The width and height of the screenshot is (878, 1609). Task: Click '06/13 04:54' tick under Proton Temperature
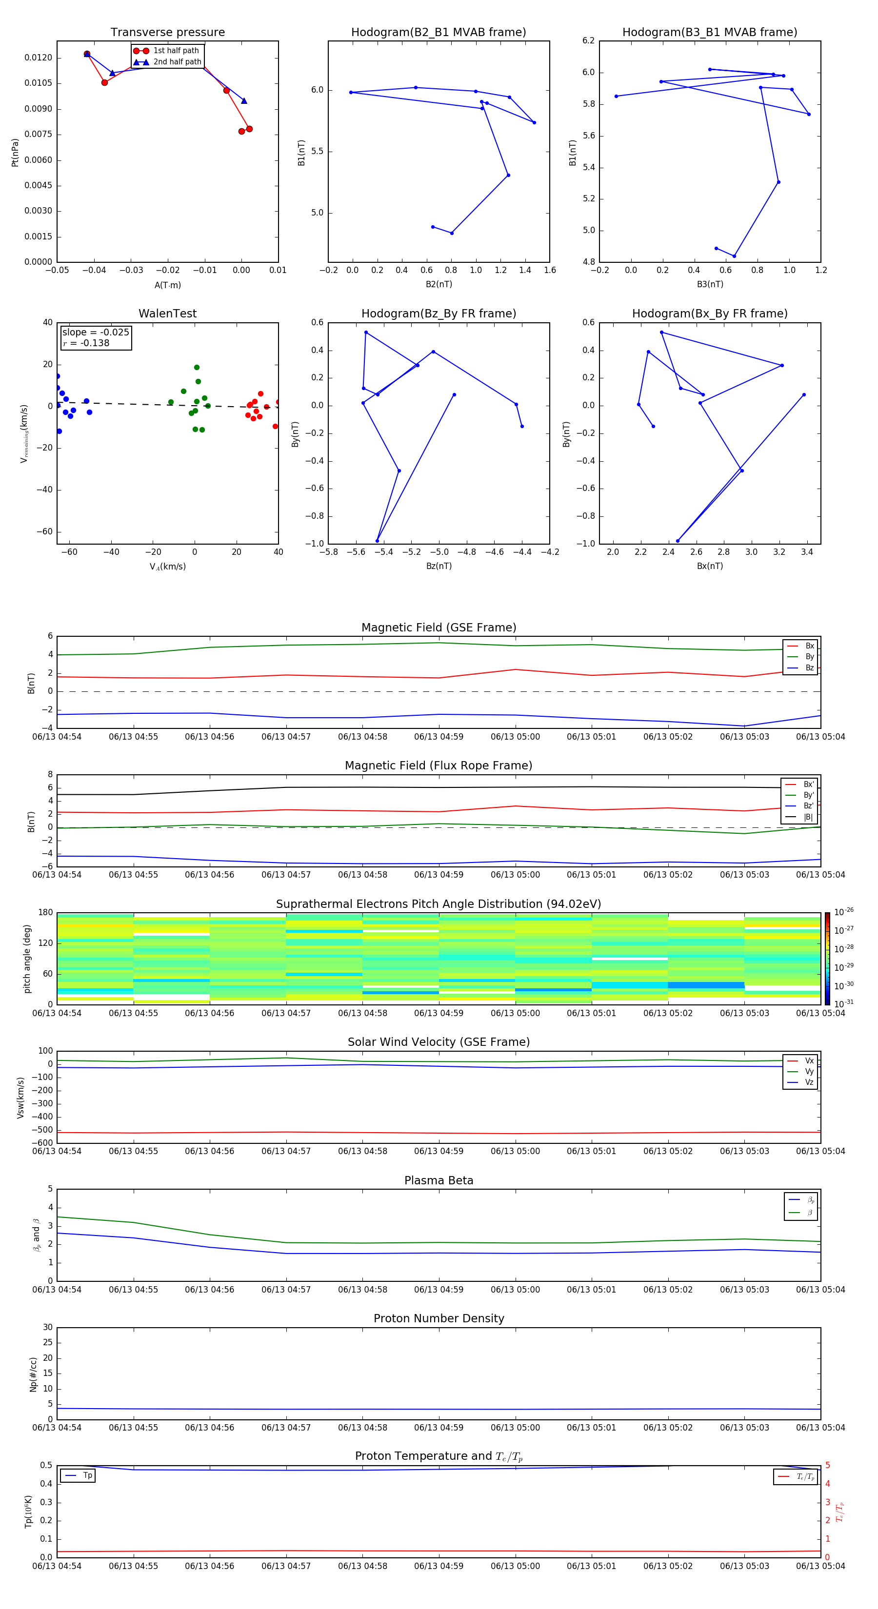(57, 1566)
